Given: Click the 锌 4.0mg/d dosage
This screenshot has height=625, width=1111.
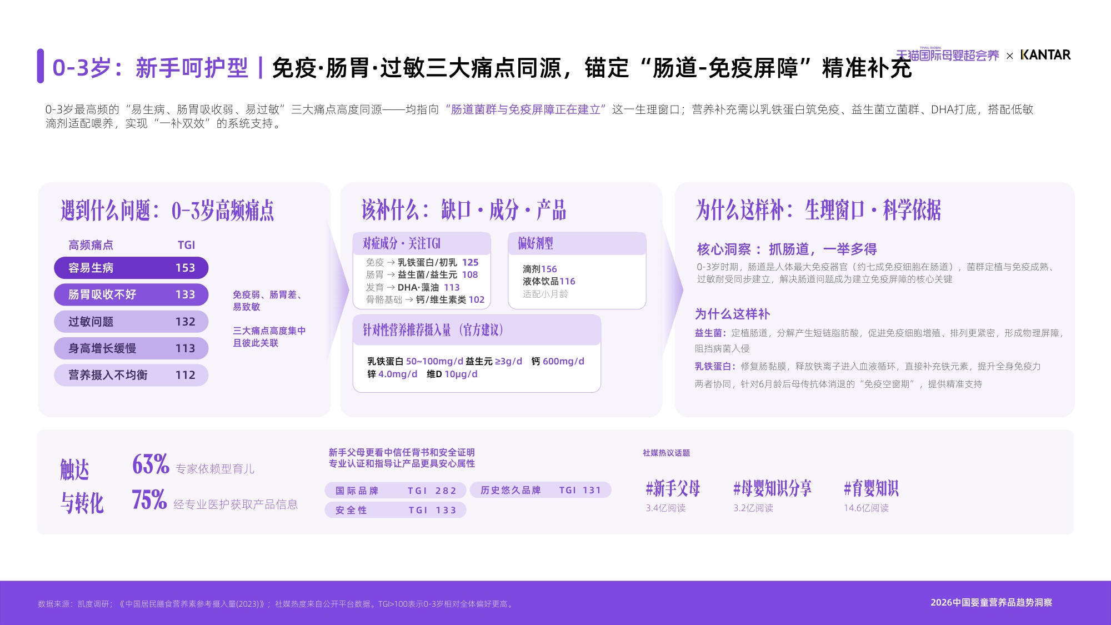Looking at the screenshot, I should pyautogui.click(x=392, y=374).
